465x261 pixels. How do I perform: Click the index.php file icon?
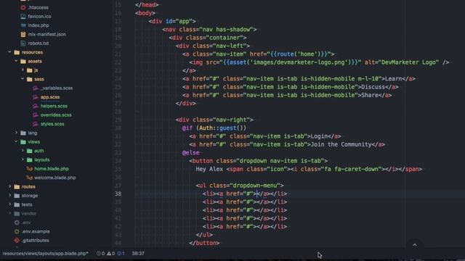pyautogui.click(x=23, y=25)
